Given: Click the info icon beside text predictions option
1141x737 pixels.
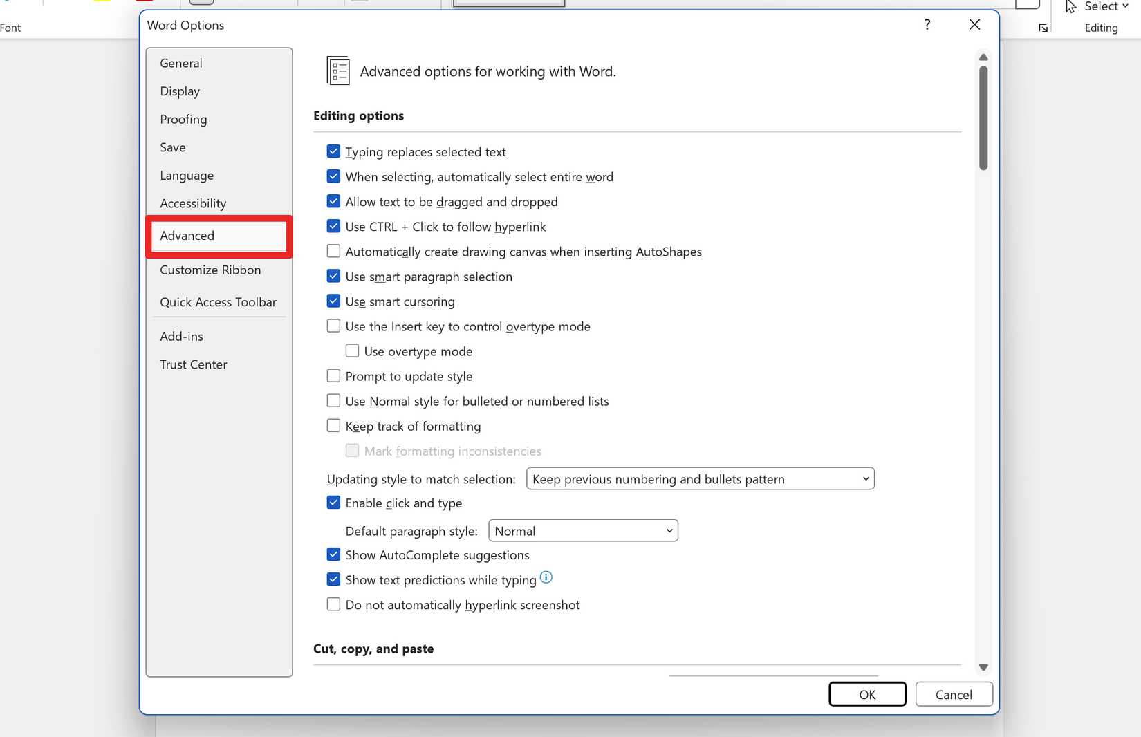Looking at the screenshot, I should [x=546, y=577].
